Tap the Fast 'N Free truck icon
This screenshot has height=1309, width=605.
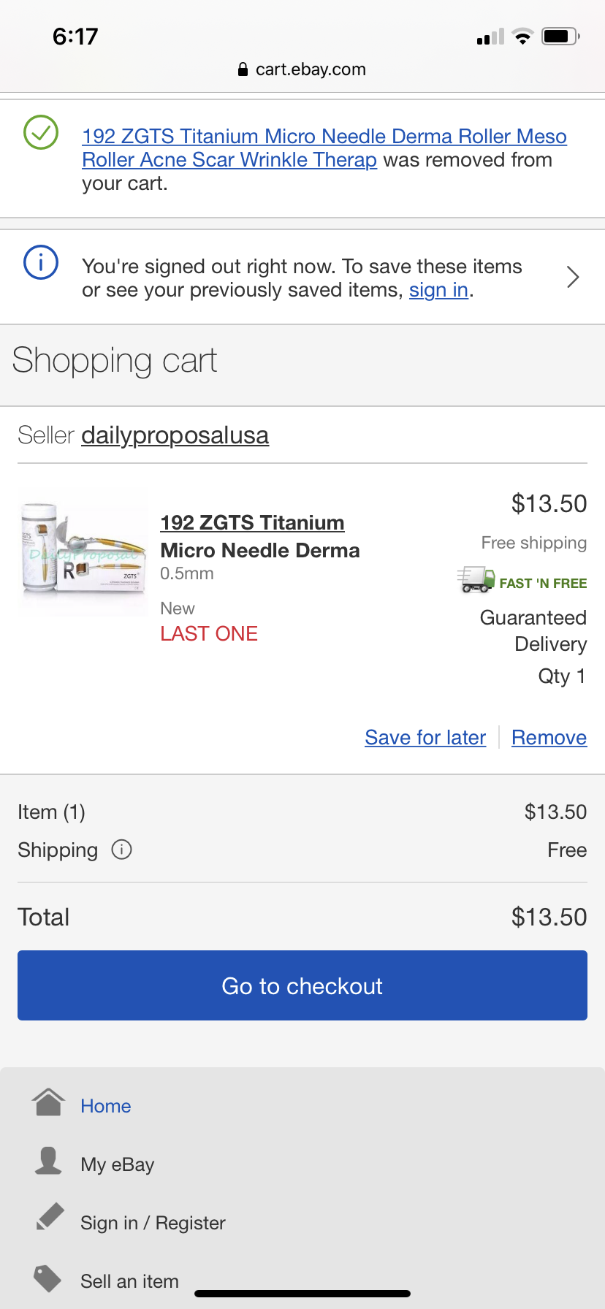point(476,580)
